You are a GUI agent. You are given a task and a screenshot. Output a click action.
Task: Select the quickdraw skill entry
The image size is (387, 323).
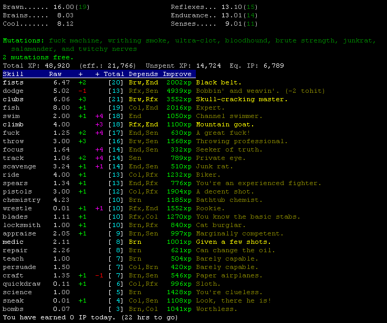[22, 284]
